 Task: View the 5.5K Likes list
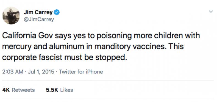point(59,90)
